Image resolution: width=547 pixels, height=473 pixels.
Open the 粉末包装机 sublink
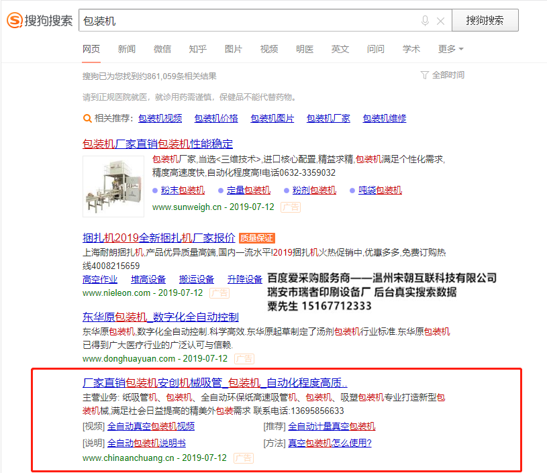(x=183, y=190)
